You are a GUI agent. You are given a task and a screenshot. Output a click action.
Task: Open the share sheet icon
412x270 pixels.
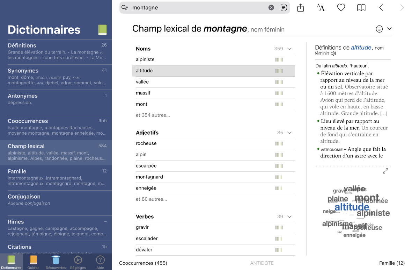(301, 7)
